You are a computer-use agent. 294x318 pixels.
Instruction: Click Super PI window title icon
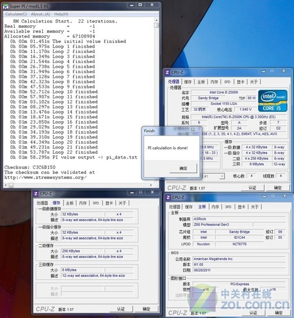click(6, 6)
